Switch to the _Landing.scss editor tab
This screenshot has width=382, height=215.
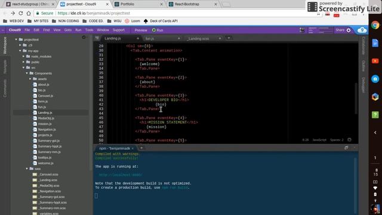tap(204, 38)
